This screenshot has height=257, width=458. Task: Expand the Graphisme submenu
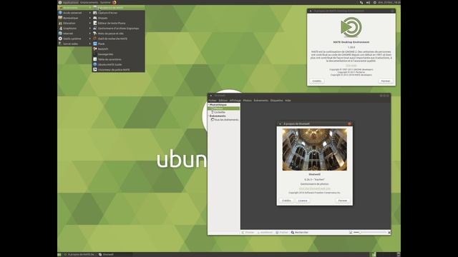(x=75, y=29)
